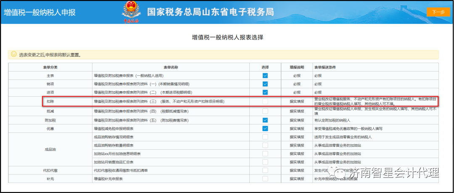Check the 扣除 row checkbox
454x193 pixels.
click(x=265, y=101)
